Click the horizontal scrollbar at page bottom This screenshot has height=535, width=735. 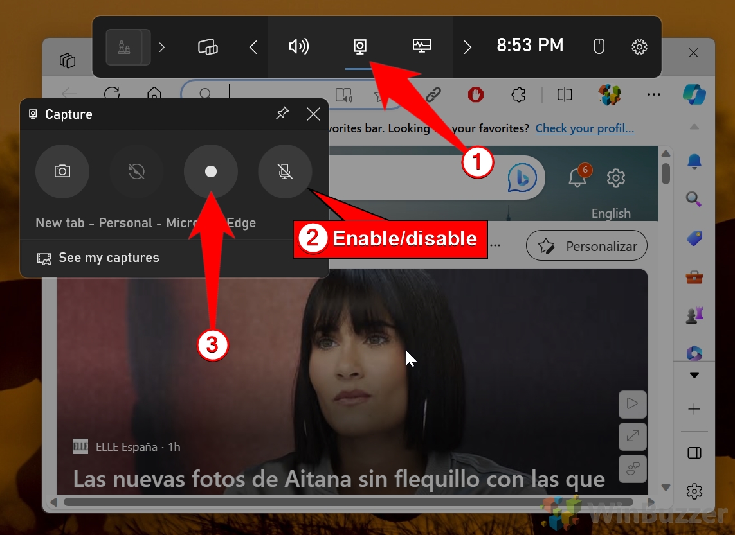point(349,502)
